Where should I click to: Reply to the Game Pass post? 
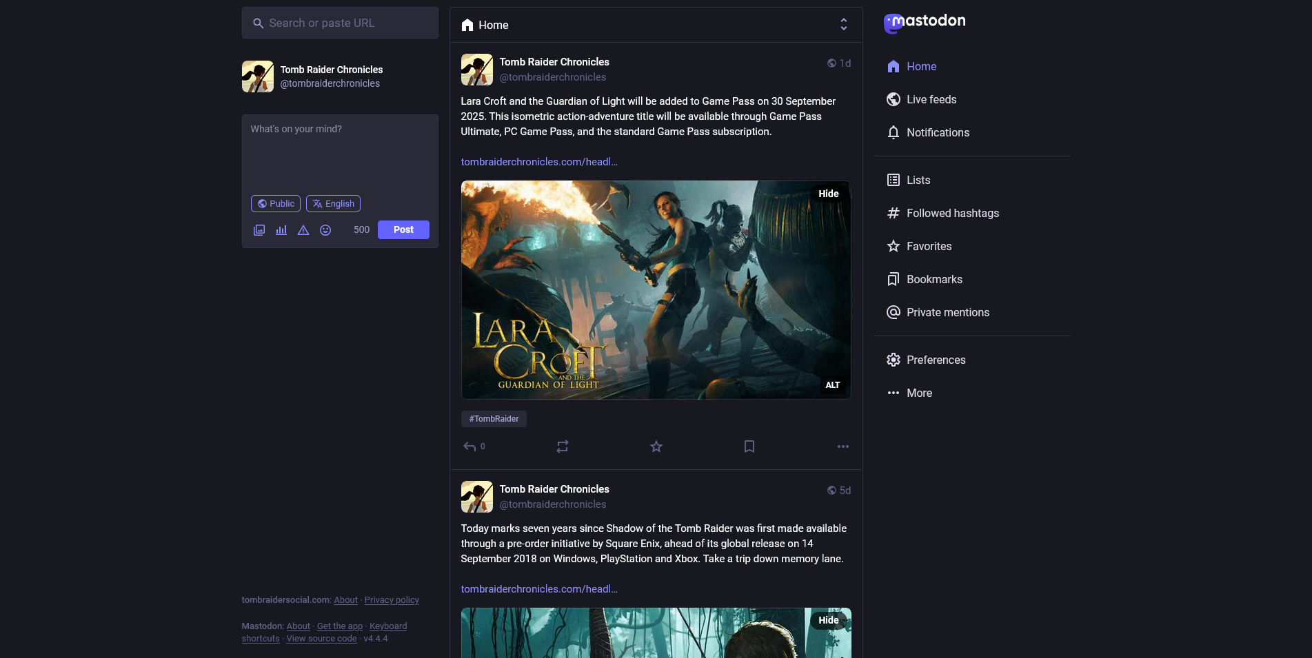pos(470,446)
